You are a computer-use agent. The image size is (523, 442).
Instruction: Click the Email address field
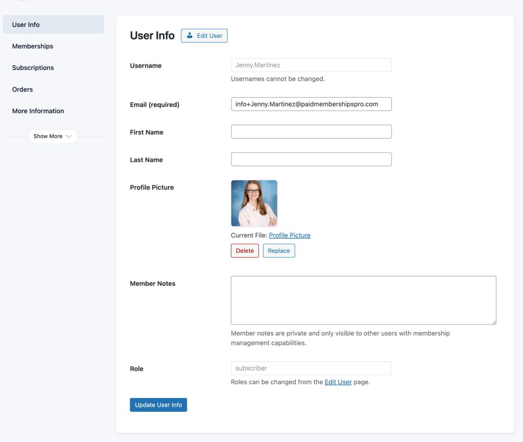[x=311, y=104]
